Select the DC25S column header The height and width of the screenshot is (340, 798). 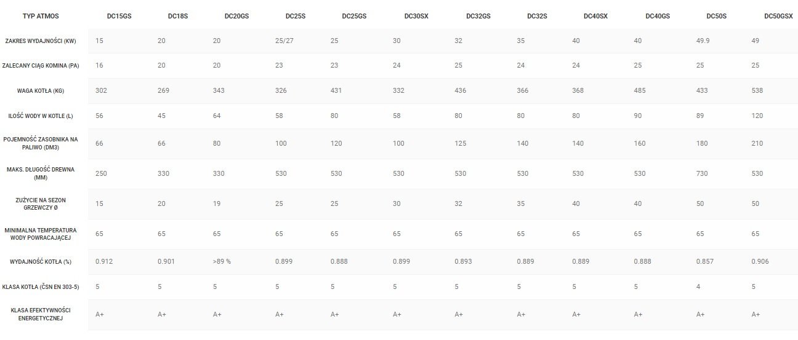click(296, 16)
